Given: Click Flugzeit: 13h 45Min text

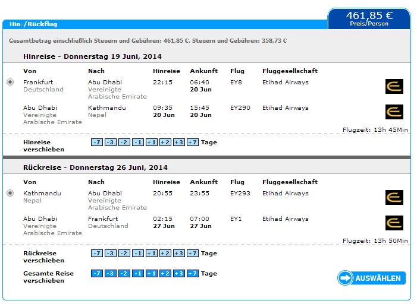Looking at the screenshot, I should [x=375, y=130].
